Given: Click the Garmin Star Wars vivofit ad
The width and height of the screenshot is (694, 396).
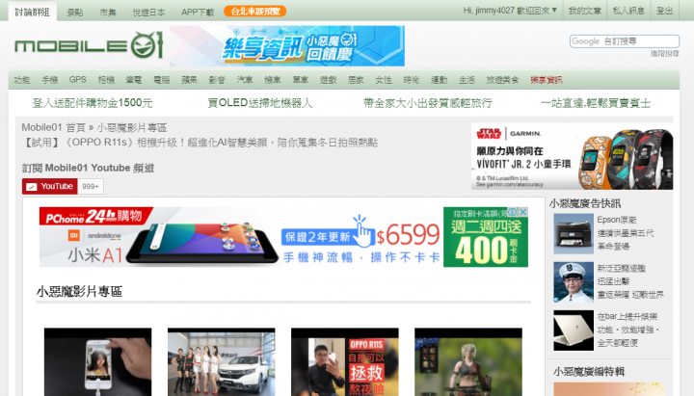Looking at the screenshot, I should (572, 157).
